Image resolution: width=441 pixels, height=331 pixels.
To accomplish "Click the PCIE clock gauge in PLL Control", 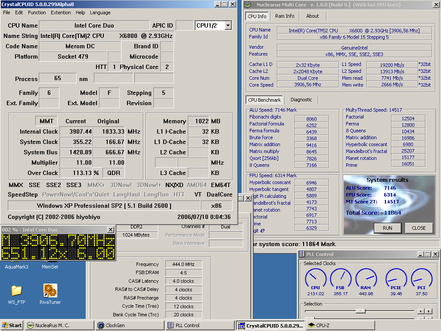I will pyautogui.click(x=396, y=279).
